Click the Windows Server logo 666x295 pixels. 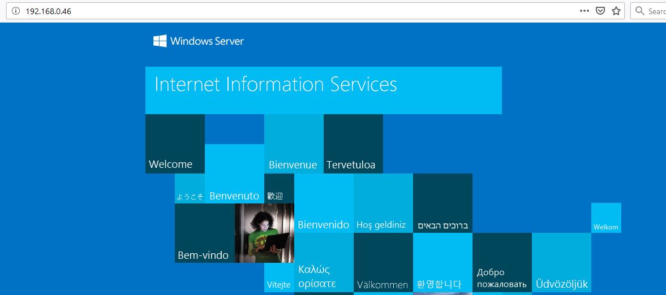pyautogui.click(x=199, y=41)
